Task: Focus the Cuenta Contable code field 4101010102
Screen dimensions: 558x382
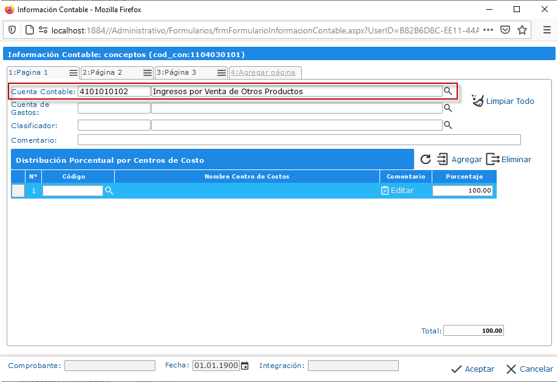Action: (x=114, y=91)
